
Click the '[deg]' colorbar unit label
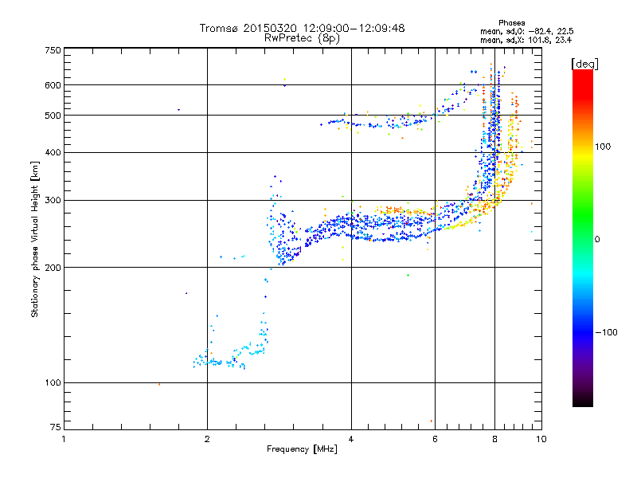pyautogui.click(x=584, y=64)
